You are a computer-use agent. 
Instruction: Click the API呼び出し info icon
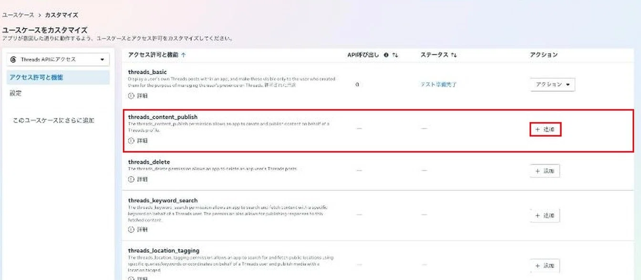(386, 55)
